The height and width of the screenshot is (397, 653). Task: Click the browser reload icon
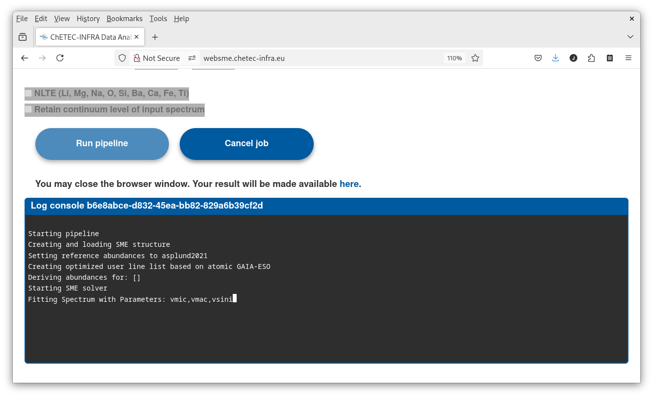[60, 58]
